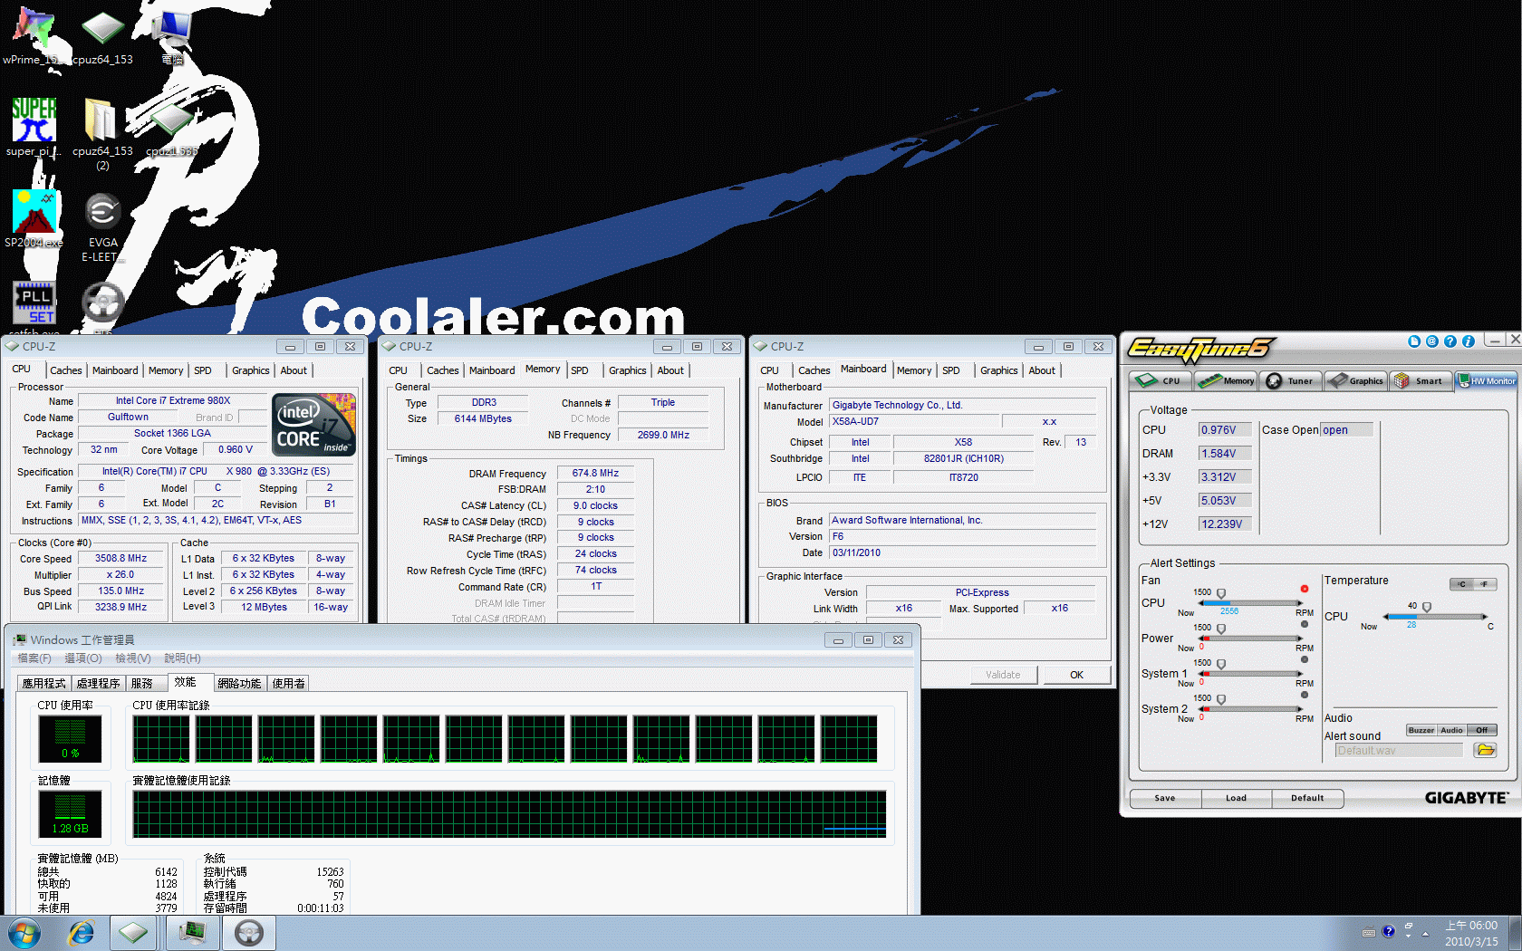1522x951 pixels.
Task: Click EasyTune6 Default button
Action: [1307, 798]
